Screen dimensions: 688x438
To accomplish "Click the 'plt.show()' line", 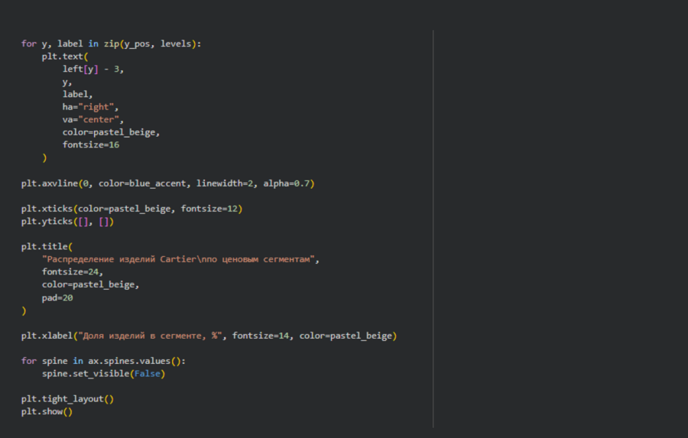I will 47,412.
